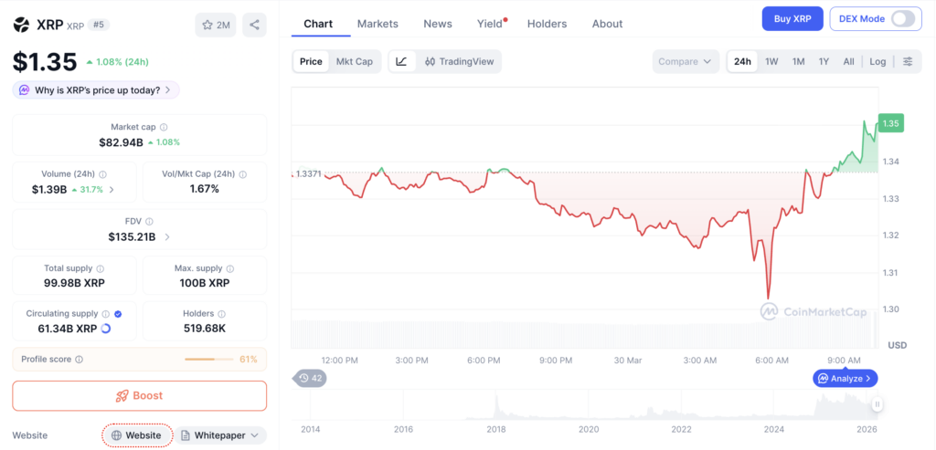The image size is (936, 450).
Task: Open chart settings sliders icon
Action: 908,61
